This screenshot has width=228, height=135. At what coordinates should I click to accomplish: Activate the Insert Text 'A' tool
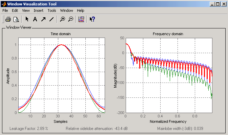point(35,19)
